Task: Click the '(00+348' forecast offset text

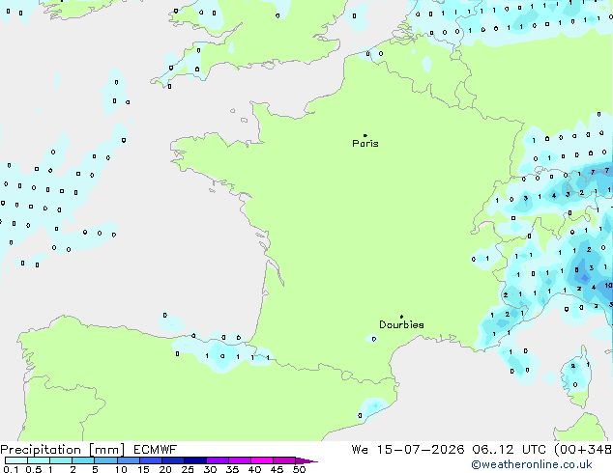Action: 583,450
